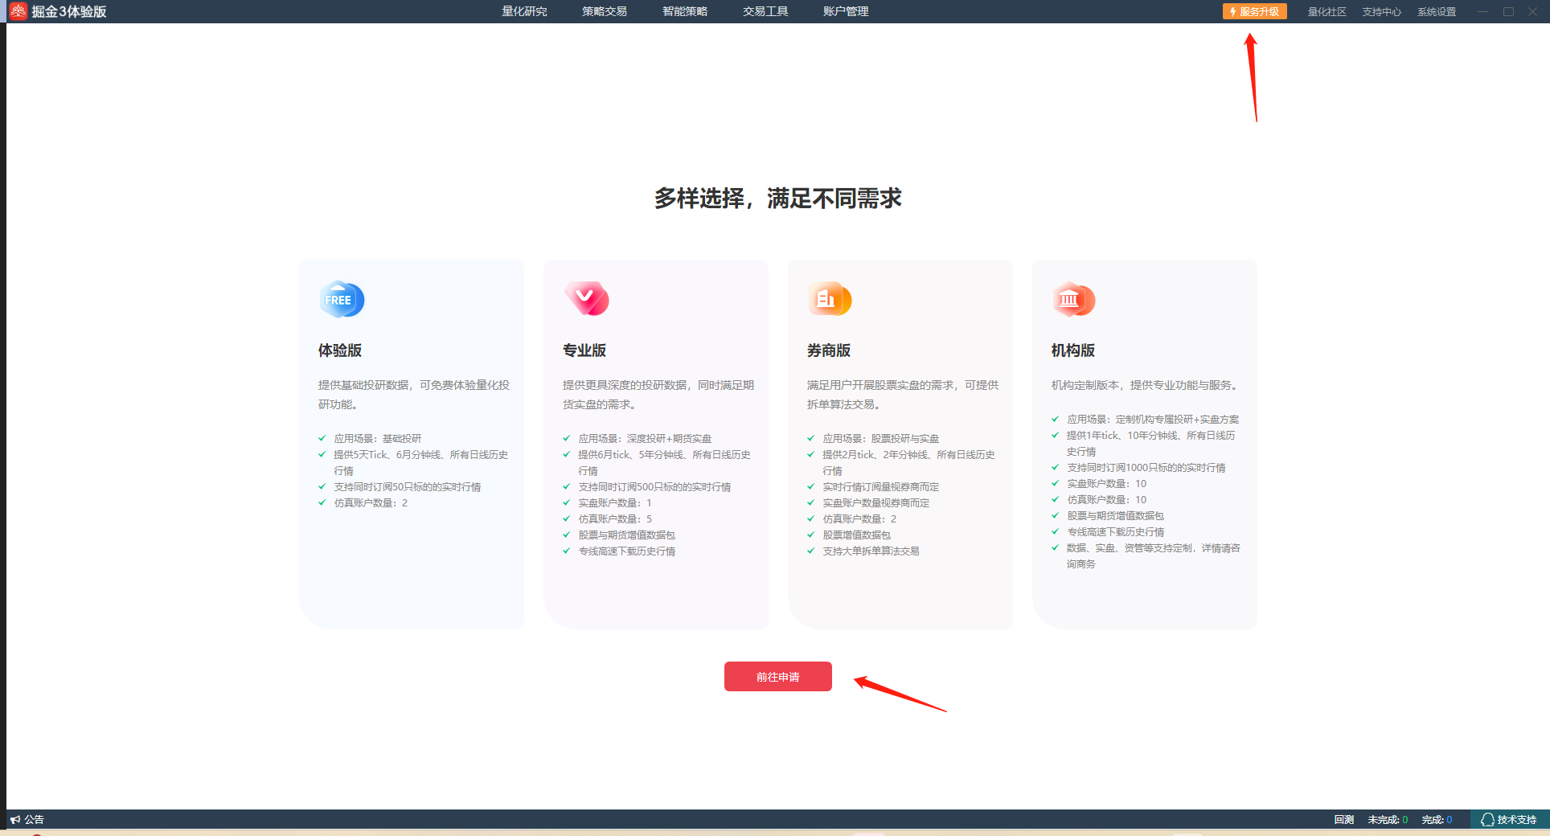The image size is (1550, 836).
Task: Open 系统设置 in the top bar
Action: 1437,12
